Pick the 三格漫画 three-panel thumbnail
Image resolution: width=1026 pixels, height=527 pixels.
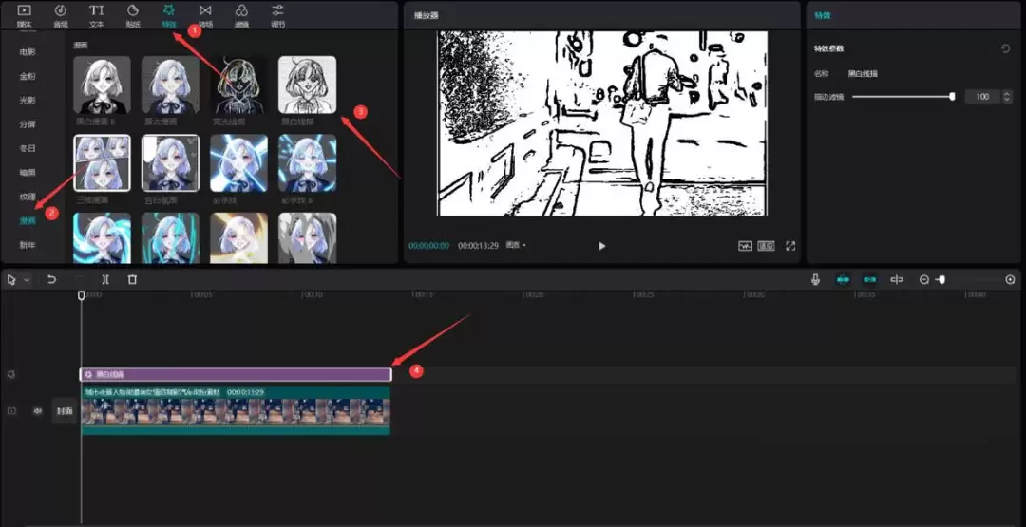[102, 162]
